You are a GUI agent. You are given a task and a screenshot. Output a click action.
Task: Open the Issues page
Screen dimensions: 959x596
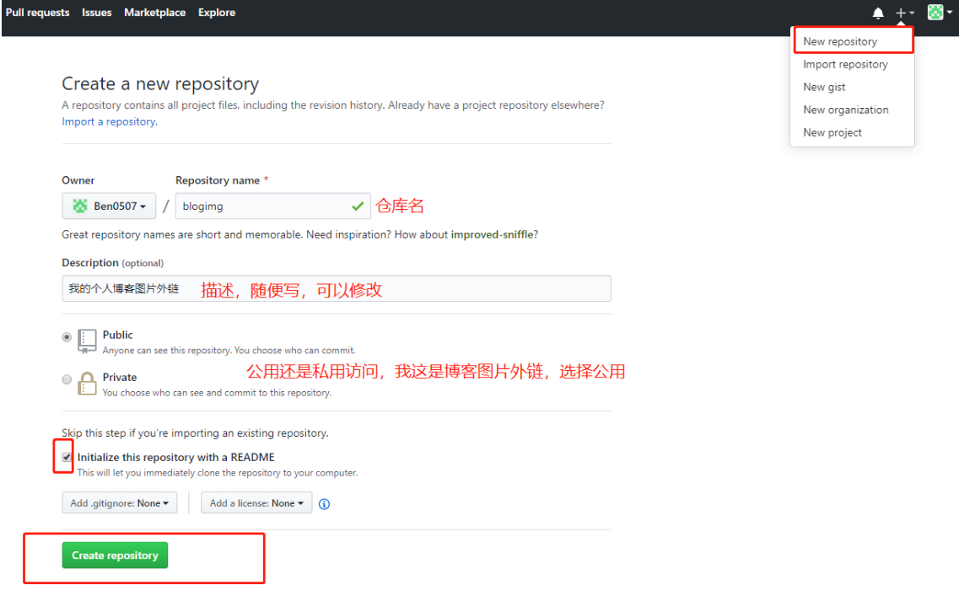pyautogui.click(x=97, y=13)
